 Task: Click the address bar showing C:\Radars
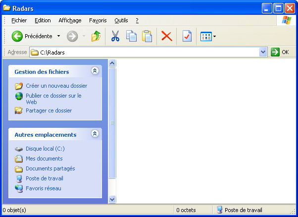click(149, 52)
